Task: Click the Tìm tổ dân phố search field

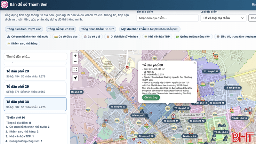Action: coord(36,57)
